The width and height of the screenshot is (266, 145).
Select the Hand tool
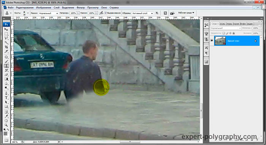[6, 121]
